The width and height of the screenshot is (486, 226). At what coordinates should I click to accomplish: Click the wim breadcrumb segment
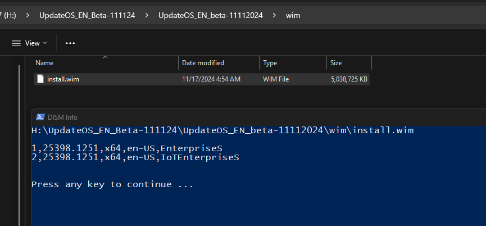[x=293, y=15]
